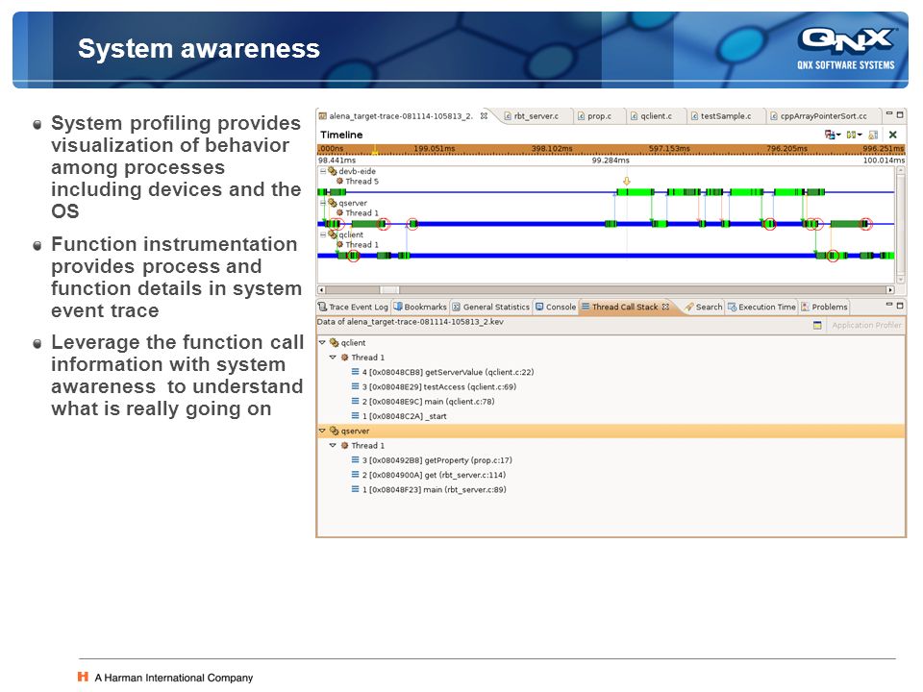Collapse Thread 1 under qserver in call stack
The image size is (923, 692).
[x=333, y=445]
